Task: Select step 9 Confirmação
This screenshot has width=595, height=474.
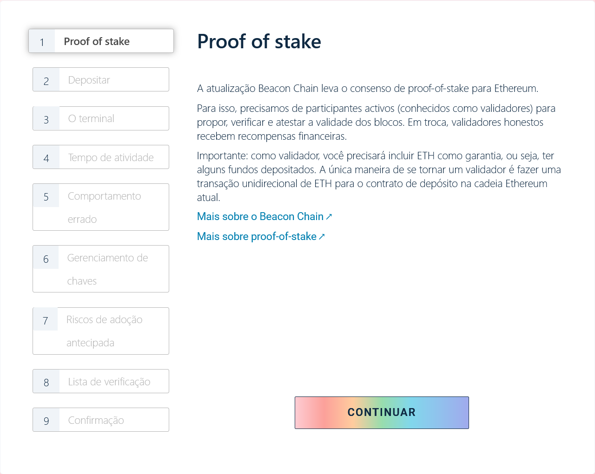Action: click(x=100, y=420)
